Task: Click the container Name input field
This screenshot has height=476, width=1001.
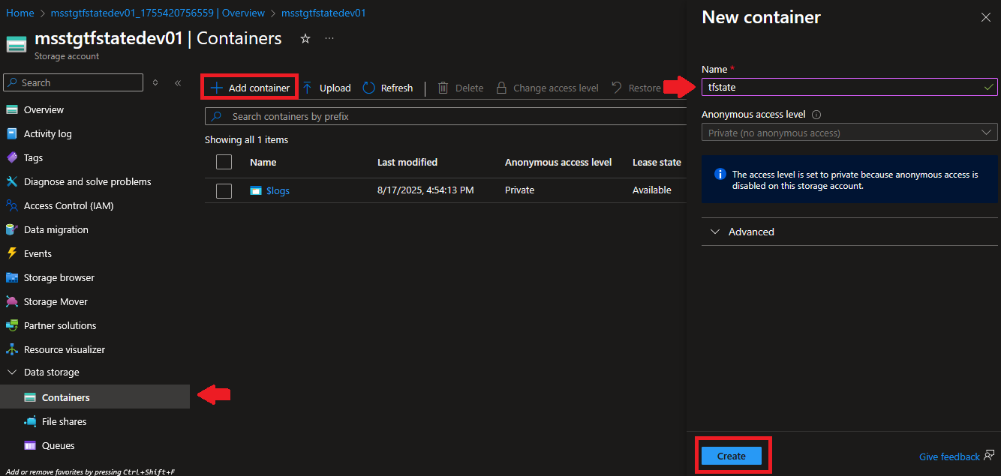Action: [849, 87]
